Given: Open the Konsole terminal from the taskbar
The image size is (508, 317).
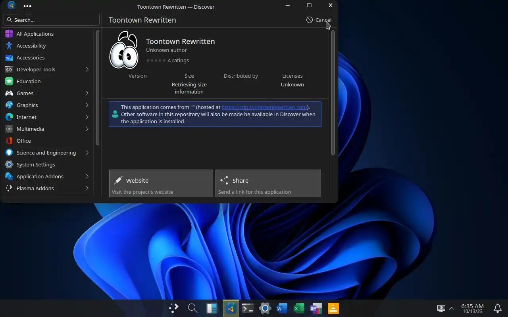Looking at the screenshot, I should [248, 308].
